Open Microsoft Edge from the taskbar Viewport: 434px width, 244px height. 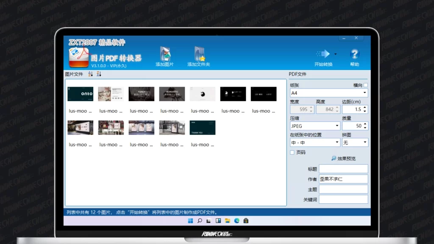[236, 221]
